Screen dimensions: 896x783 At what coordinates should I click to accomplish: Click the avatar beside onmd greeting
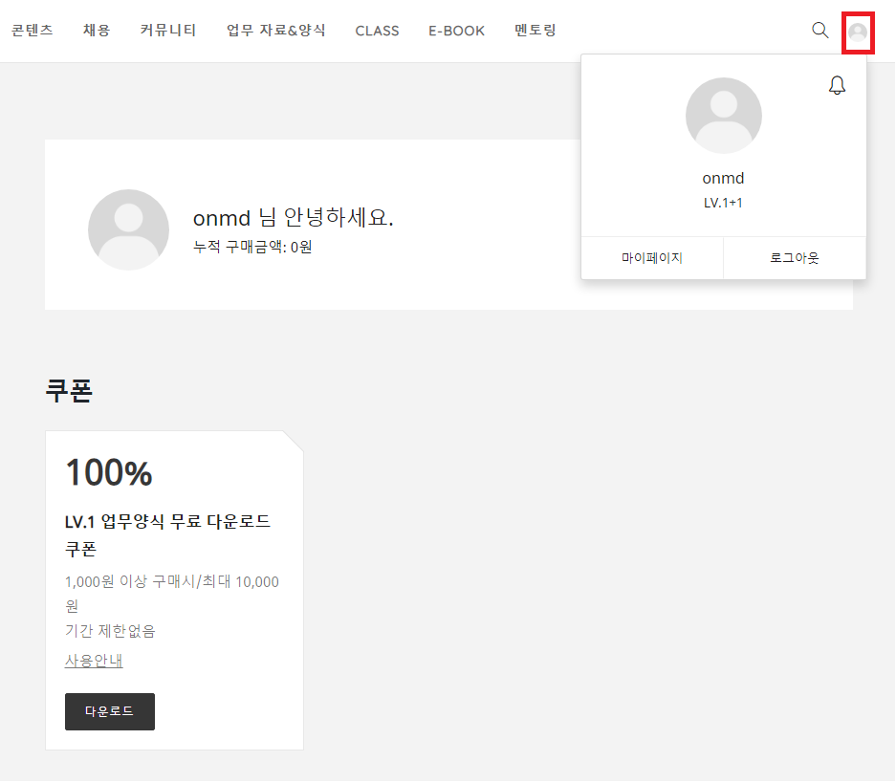tap(128, 229)
